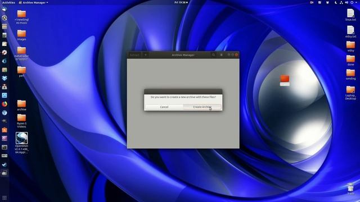Show applications grid in the dock
Viewport: 360px width, 202px height.
(4, 198)
